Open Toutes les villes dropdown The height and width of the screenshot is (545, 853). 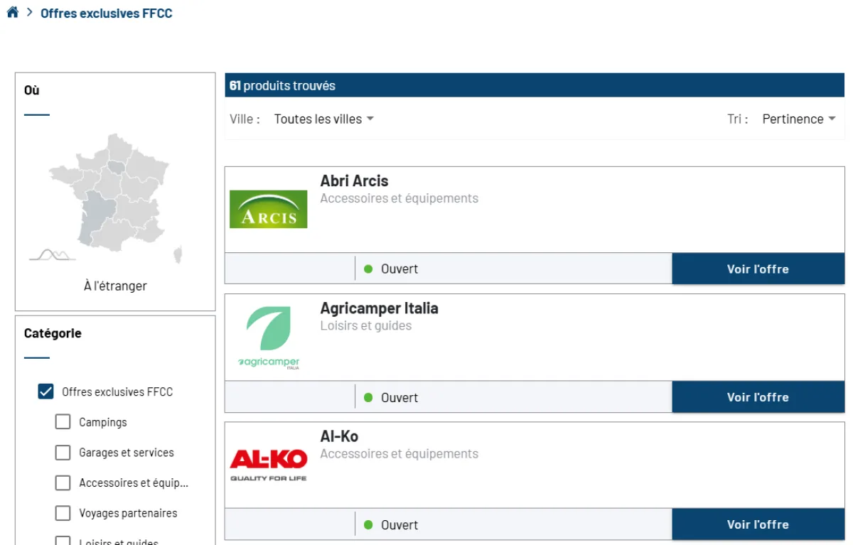coord(324,119)
